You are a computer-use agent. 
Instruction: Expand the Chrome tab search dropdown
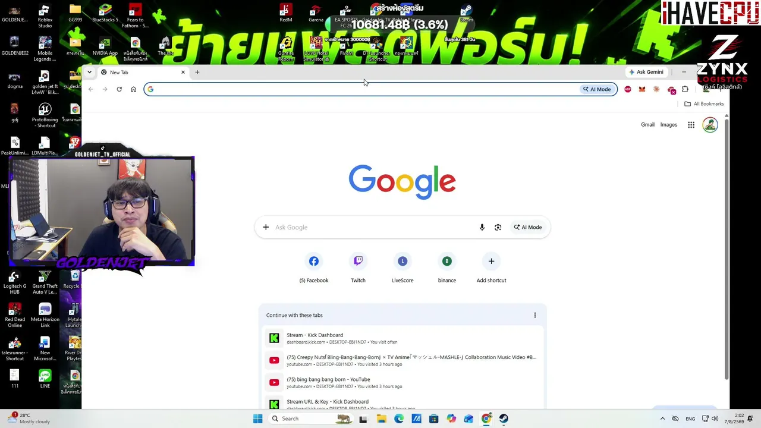tap(89, 72)
